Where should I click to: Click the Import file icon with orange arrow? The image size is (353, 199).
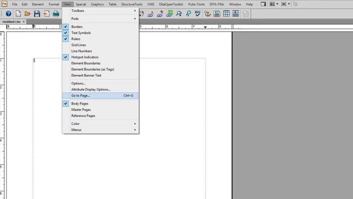[x=46, y=14]
